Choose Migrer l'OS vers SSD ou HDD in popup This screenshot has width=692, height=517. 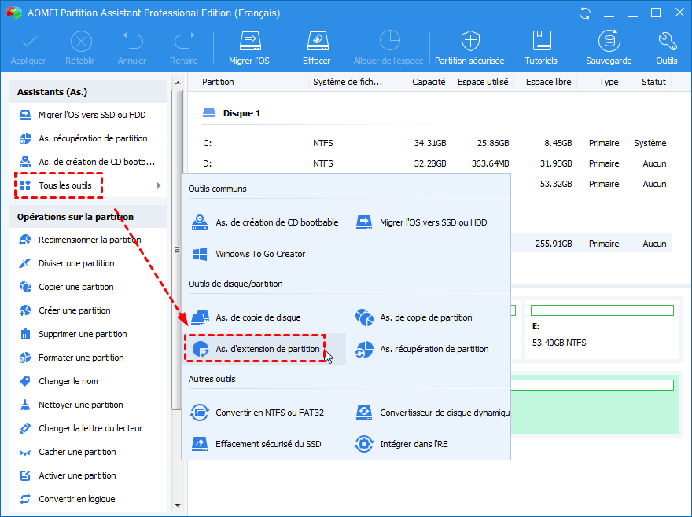point(421,222)
